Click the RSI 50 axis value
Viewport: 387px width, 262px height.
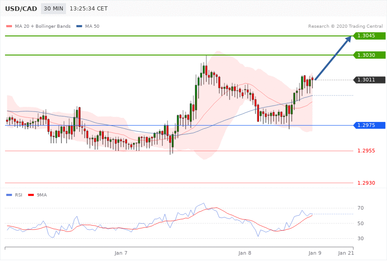point(361,223)
